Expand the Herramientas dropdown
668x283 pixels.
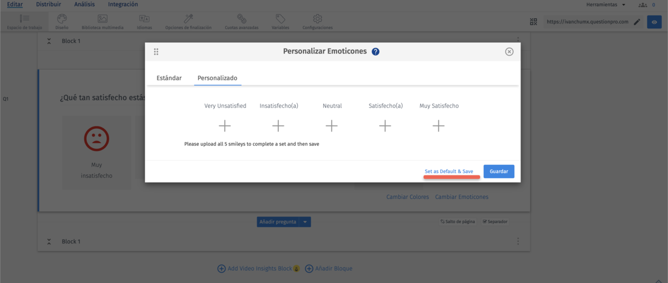click(606, 4)
